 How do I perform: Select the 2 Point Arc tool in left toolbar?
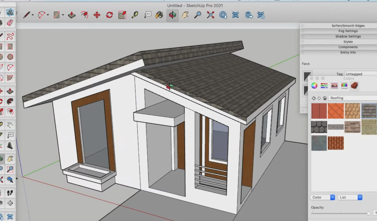tap(10, 67)
